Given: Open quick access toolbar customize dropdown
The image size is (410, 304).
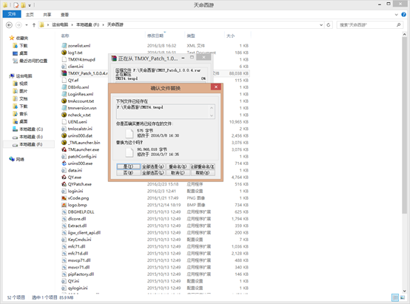Looking at the screenshot, I should [30, 5].
